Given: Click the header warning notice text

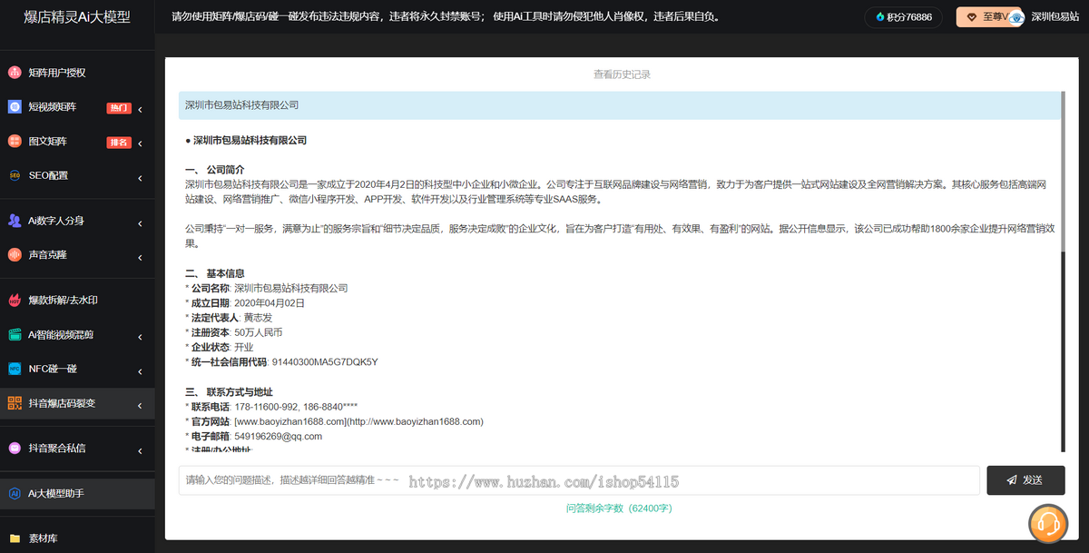Looking at the screenshot, I should coord(446,16).
